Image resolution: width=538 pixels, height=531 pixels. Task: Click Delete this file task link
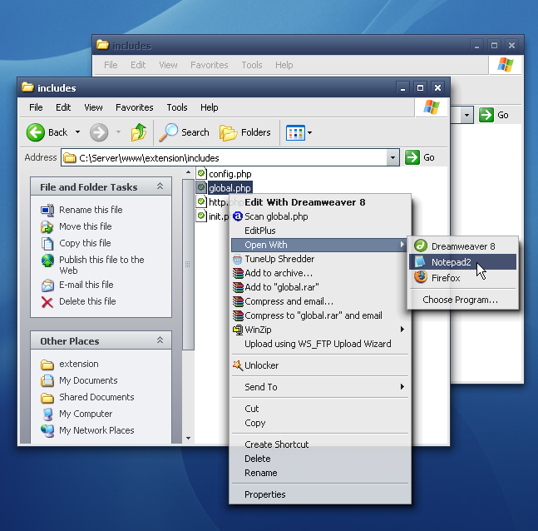[87, 301]
